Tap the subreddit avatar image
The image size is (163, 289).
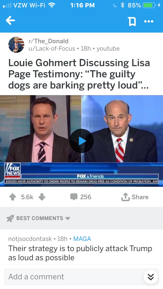pos(16,45)
